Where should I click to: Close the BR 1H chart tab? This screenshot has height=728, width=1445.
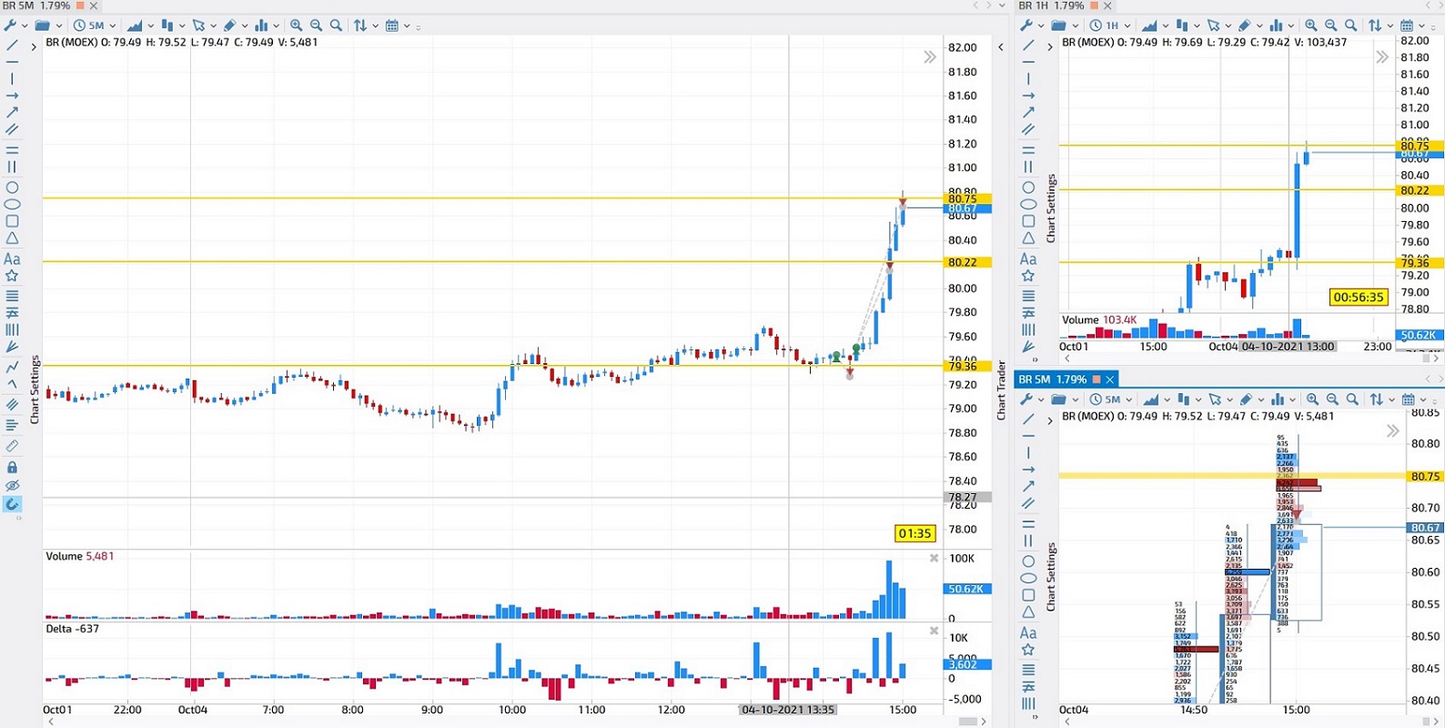pyautogui.click(x=1107, y=5)
